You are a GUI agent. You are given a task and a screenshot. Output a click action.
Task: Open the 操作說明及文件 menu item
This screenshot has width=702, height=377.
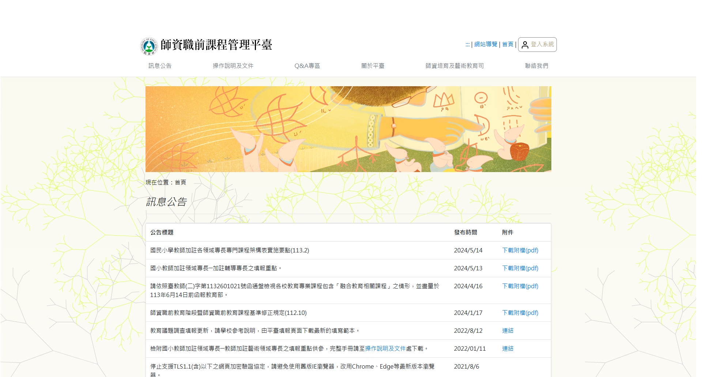pyautogui.click(x=233, y=66)
